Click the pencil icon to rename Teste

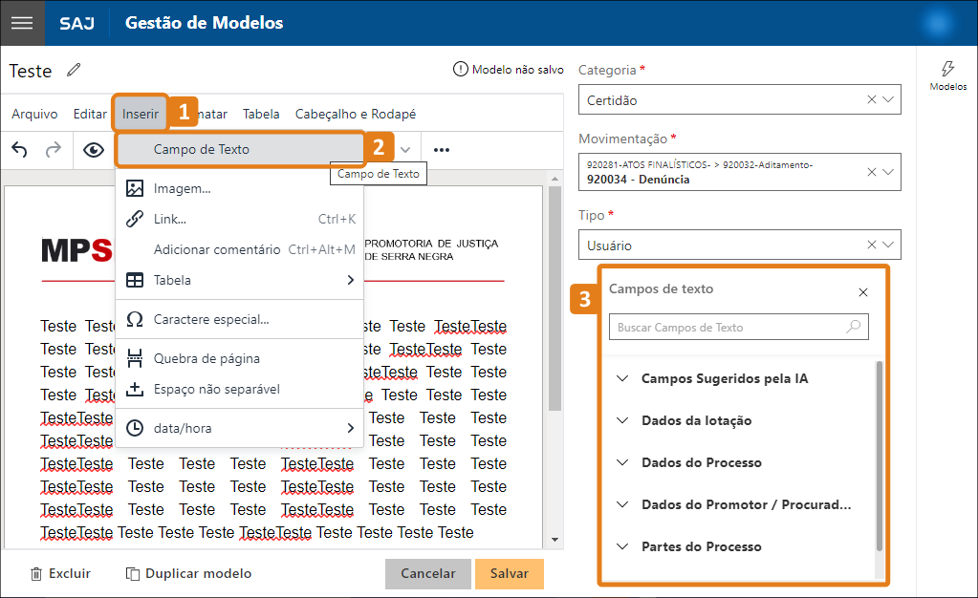coord(74,70)
